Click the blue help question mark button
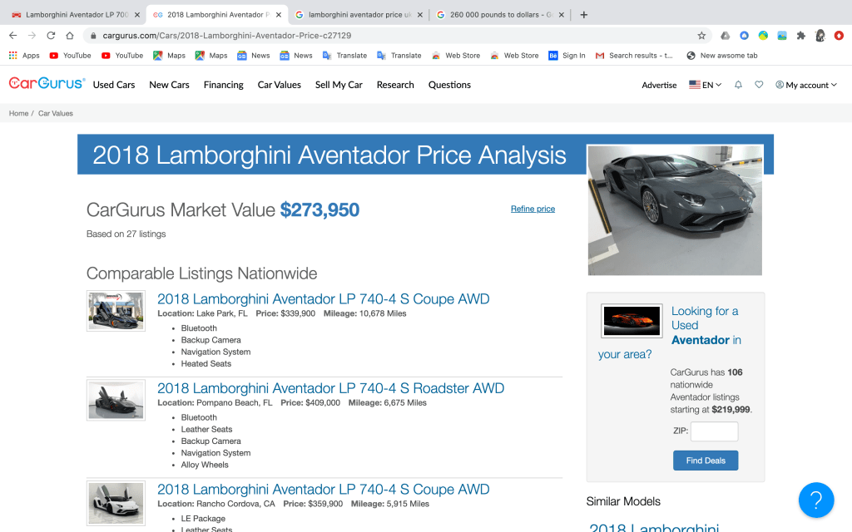This screenshot has width=852, height=532. pos(815,500)
